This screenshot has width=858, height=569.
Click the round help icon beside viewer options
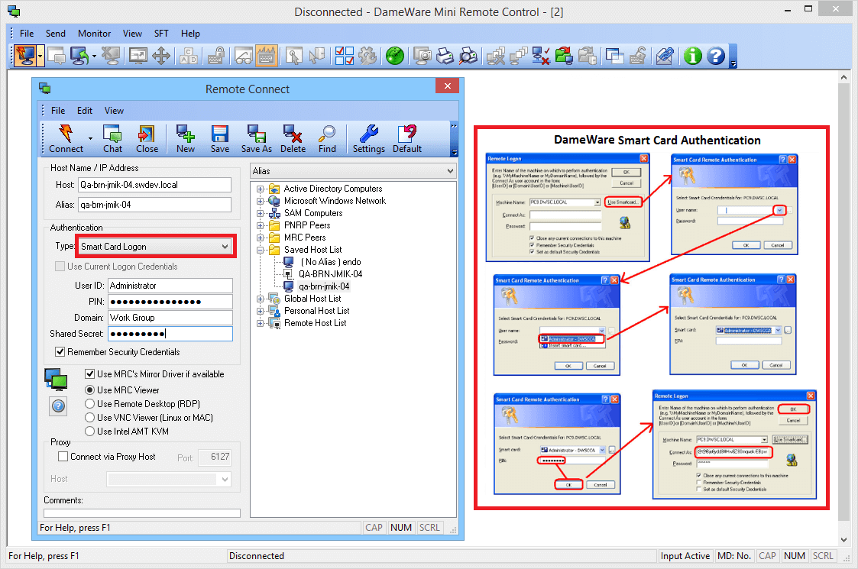(x=59, y=406)
